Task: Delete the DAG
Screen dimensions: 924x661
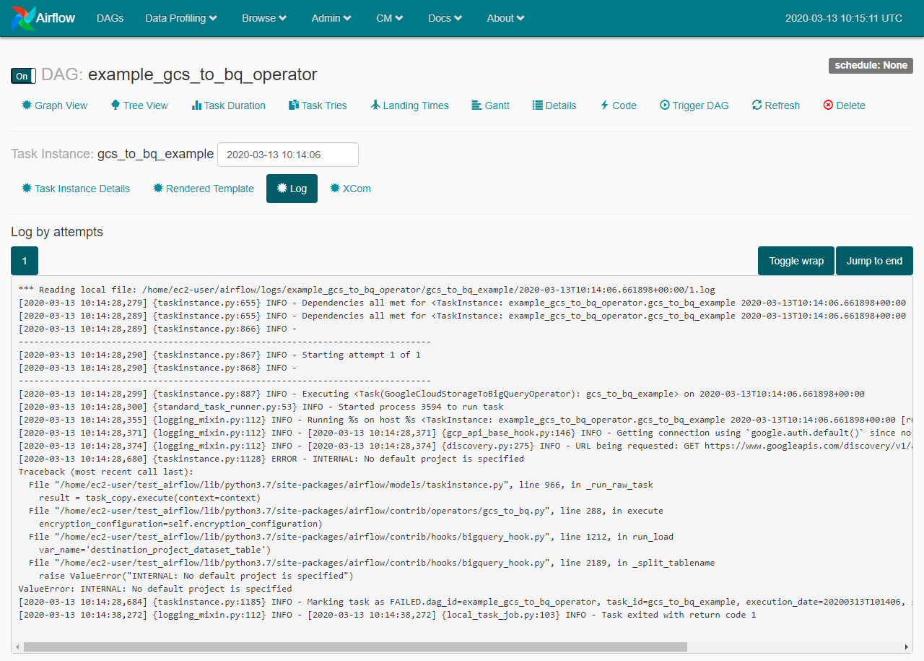Action: pyautogui.click(x=844, y=105)
